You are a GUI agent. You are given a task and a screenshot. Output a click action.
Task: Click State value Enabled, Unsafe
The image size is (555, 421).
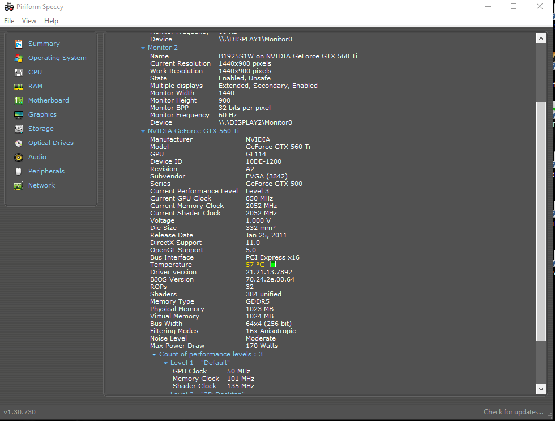pyautogui.click(x=245, y=78)
